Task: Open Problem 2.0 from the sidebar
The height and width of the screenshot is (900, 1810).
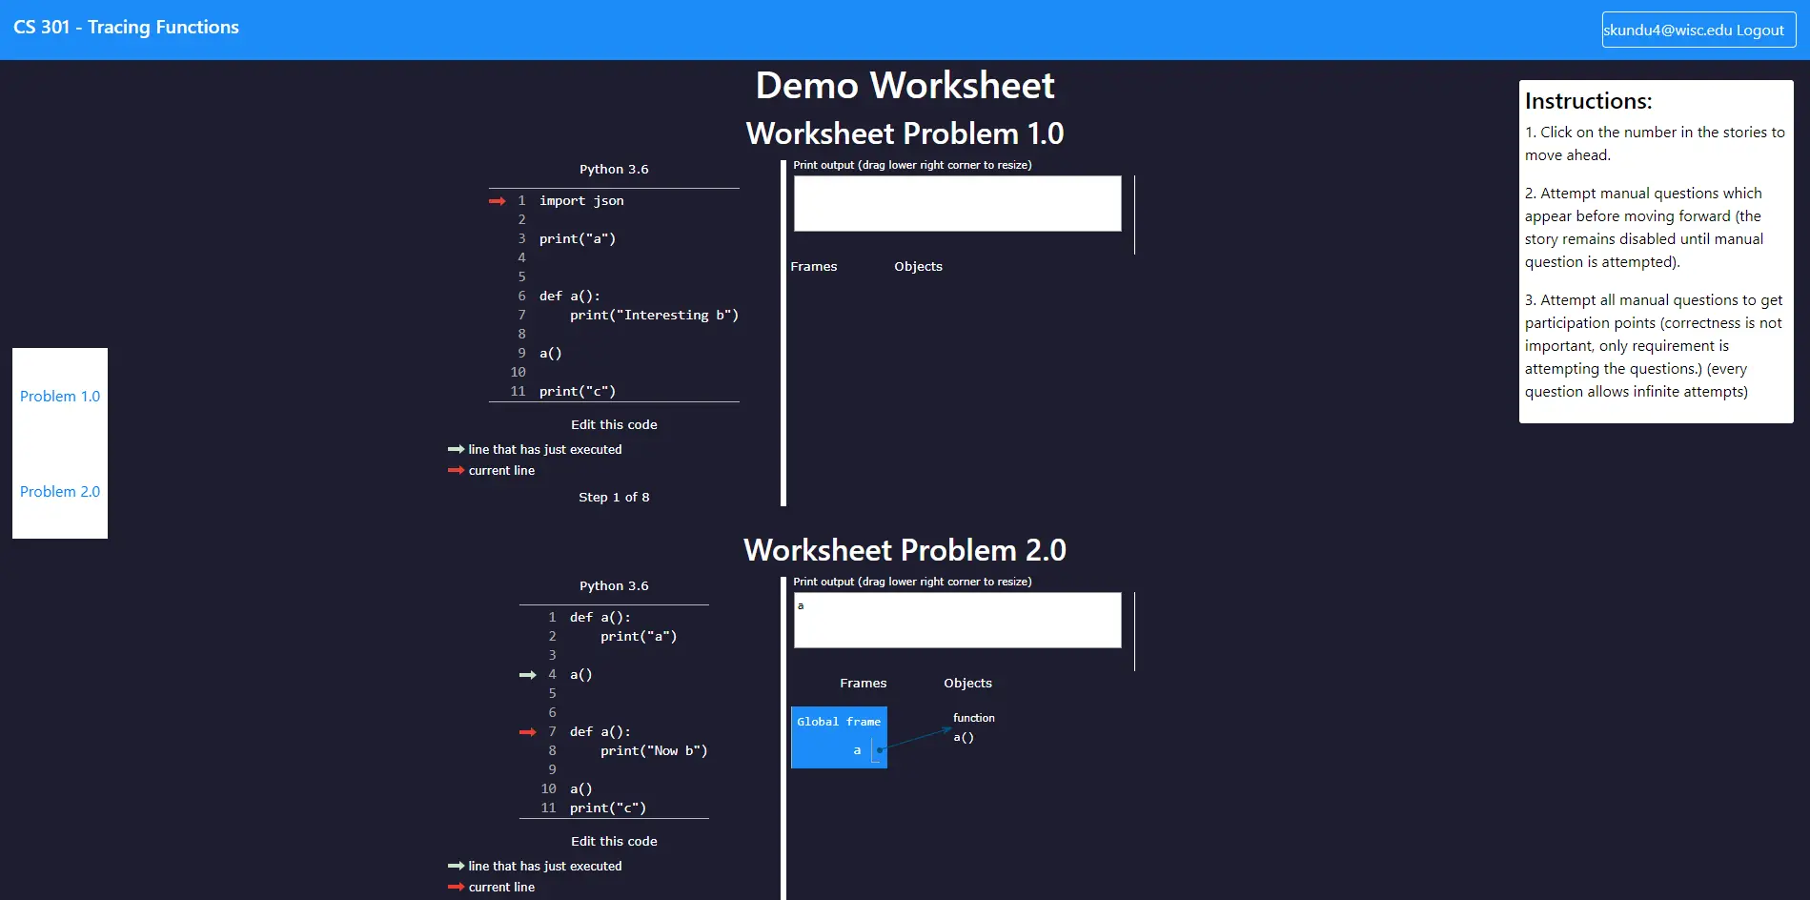Action: tap(60, 492)
